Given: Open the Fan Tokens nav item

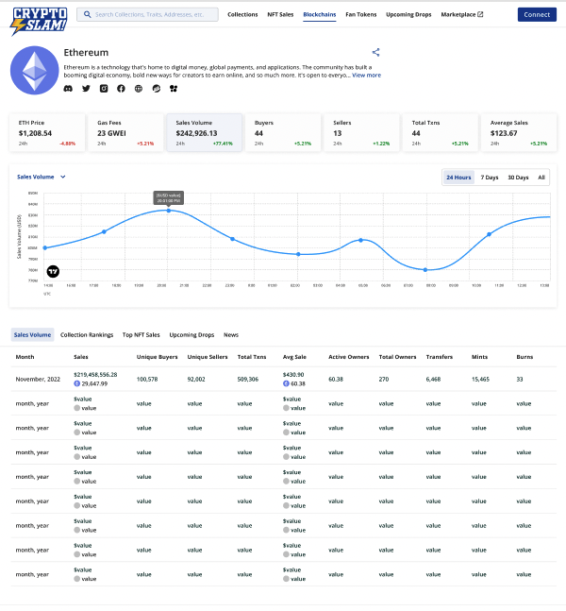Looking at the screenshot, I should click(361, 14).
